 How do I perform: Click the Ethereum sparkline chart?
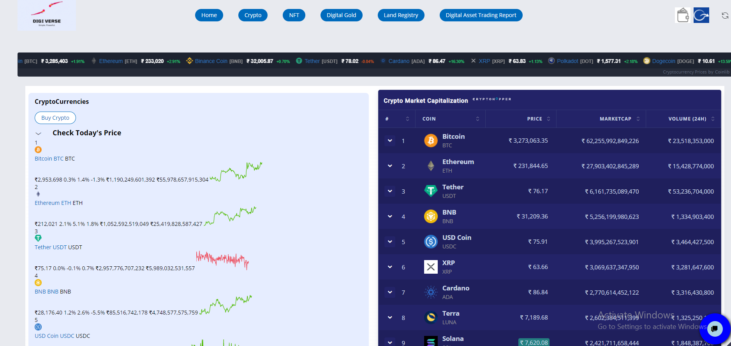[x=230, y=216]
